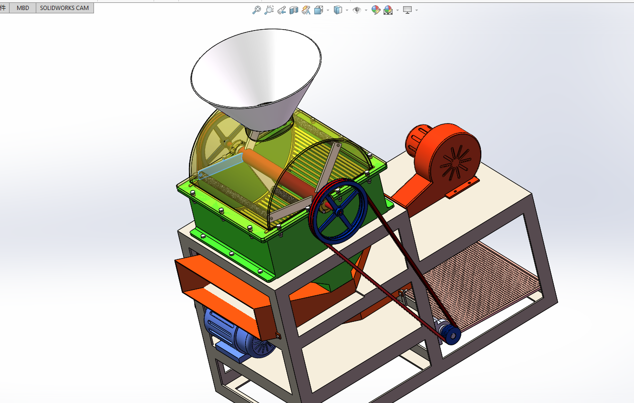This screenshot has width=634, height=403.
Task: Switch to the MBD tab
Action: pyautogui.click(x=23, y=8)
